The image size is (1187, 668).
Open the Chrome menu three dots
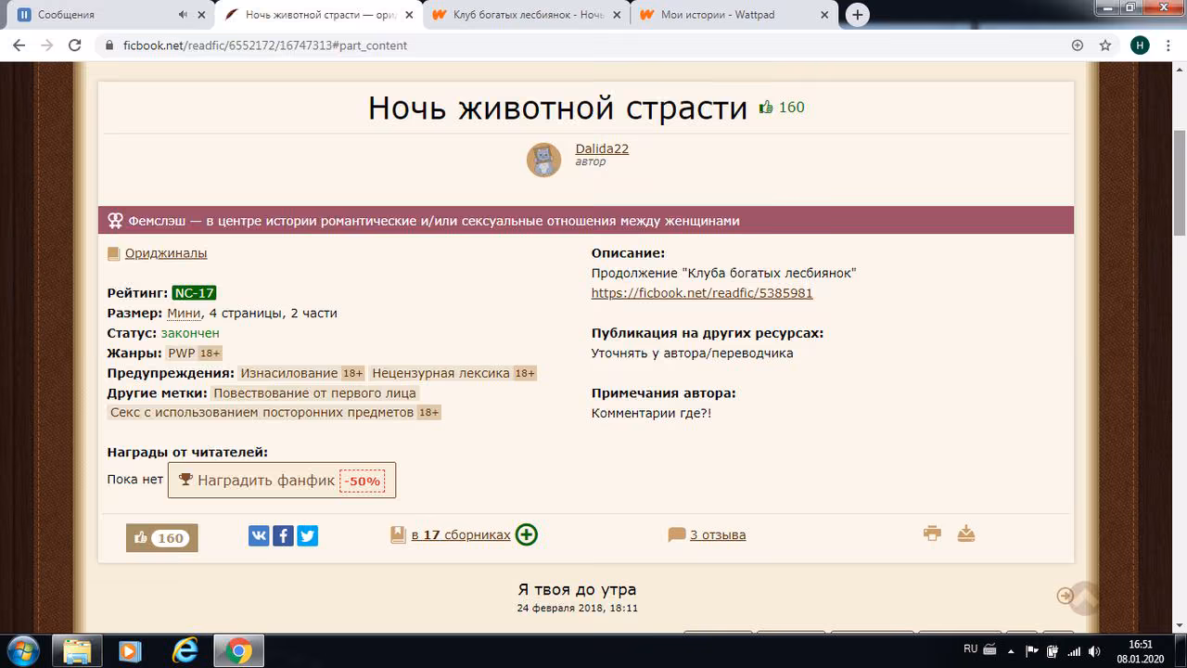click(1168, 45)
